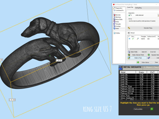159x119 pixels.
Task: Select the Gold 10k row
Action: (x=139, y=84)
